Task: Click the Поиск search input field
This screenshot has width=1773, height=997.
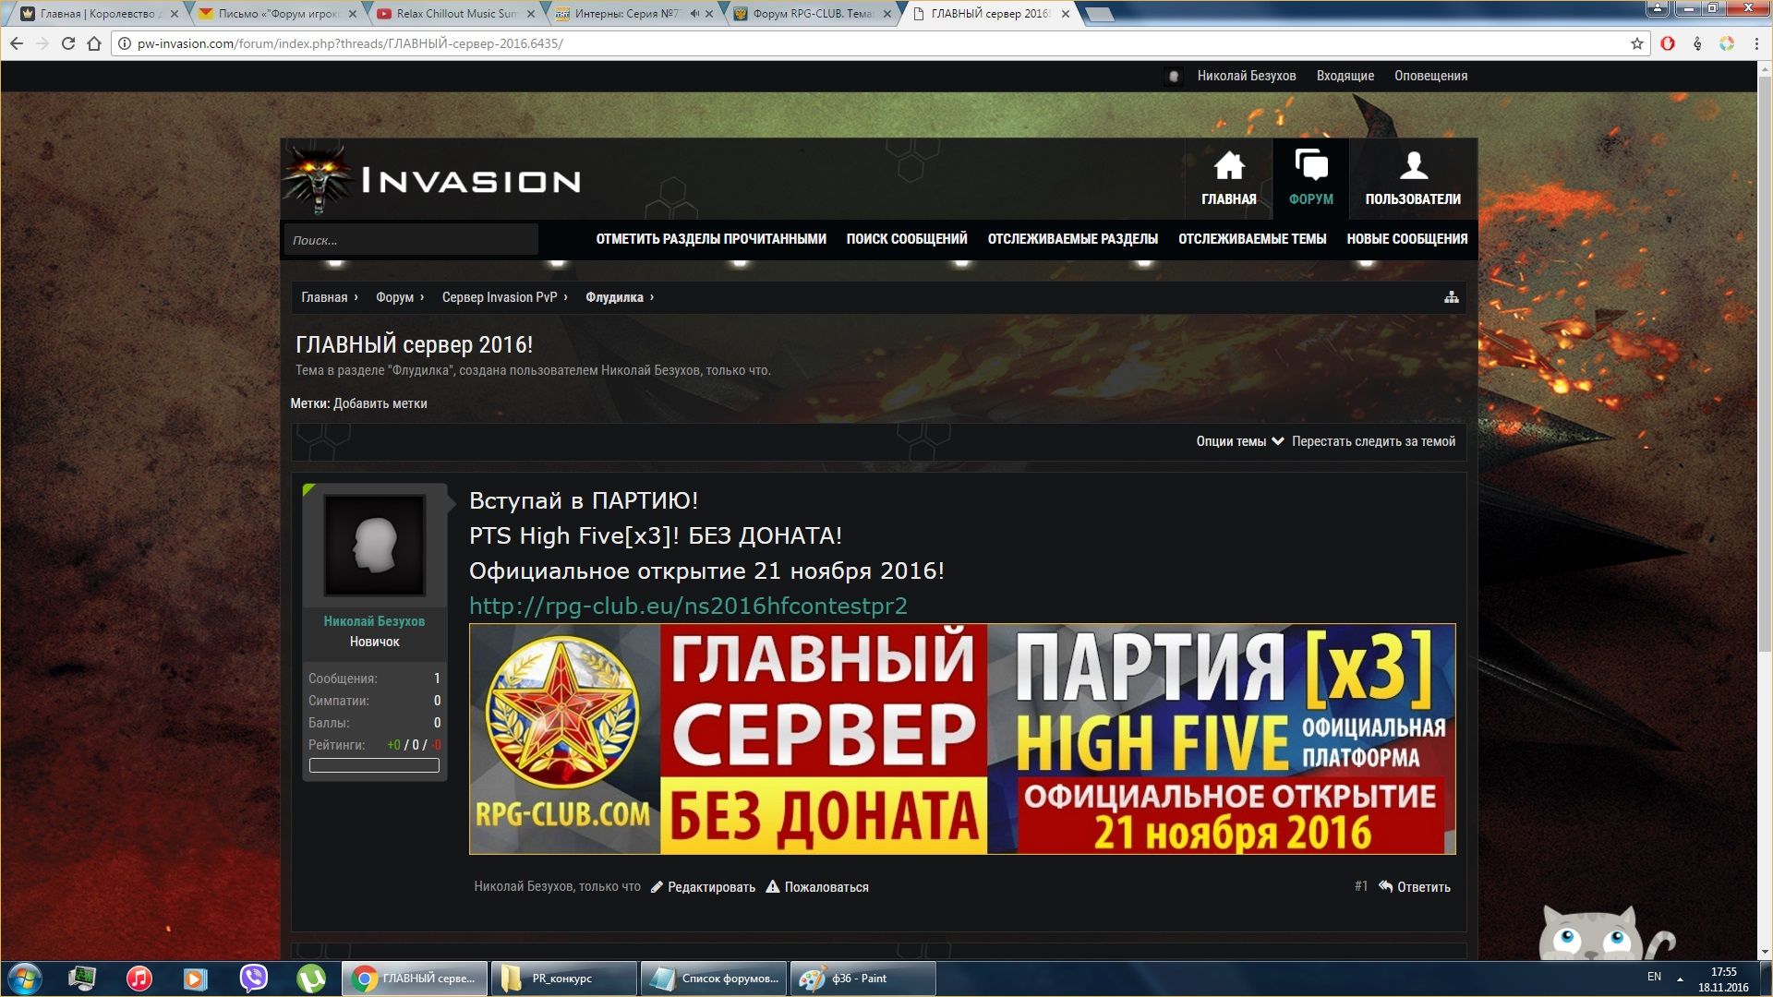Action: click(411, 240)
